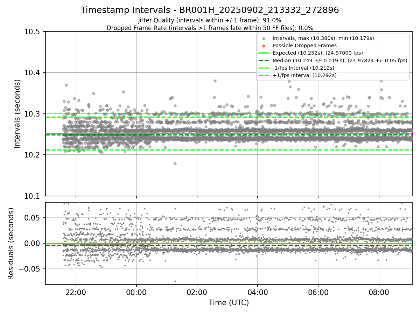
Task: Click the dark green dashed line sample for Median
Action: coord(264,61)
